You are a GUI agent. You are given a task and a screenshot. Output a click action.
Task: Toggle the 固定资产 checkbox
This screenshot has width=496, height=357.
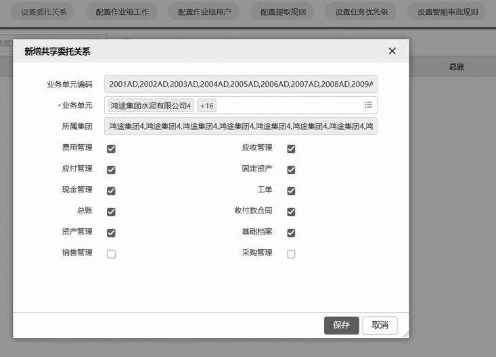tap(291, 169)
